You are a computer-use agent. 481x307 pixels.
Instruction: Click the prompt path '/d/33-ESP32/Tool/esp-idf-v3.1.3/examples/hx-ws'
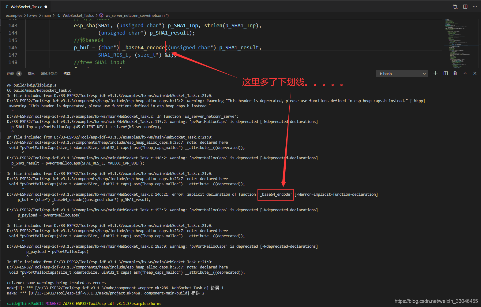point(112,304)
